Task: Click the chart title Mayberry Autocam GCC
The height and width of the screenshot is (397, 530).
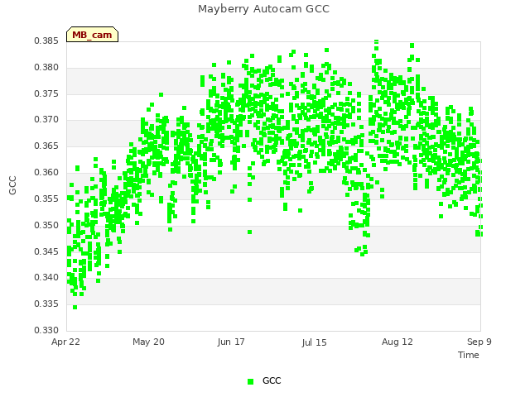Action: [263, 9]
